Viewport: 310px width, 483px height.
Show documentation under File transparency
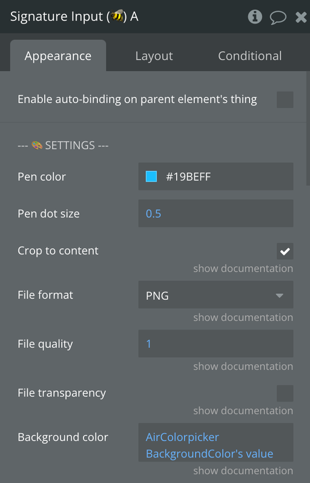click(x=243, y=411)
